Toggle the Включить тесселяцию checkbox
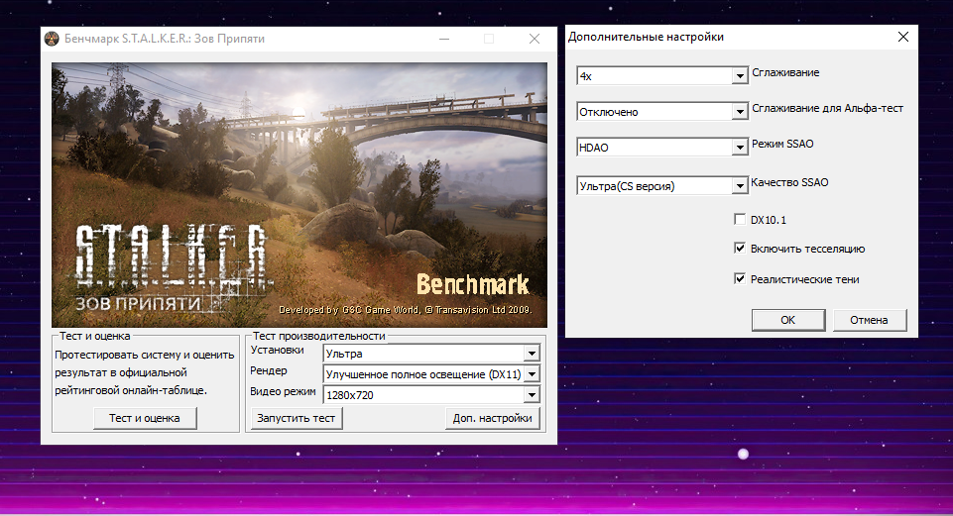 740,248
